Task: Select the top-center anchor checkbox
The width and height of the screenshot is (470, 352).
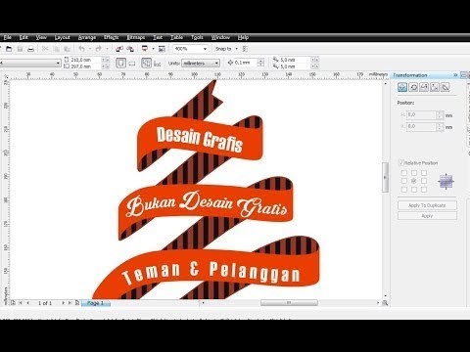Action: (414, 173)
